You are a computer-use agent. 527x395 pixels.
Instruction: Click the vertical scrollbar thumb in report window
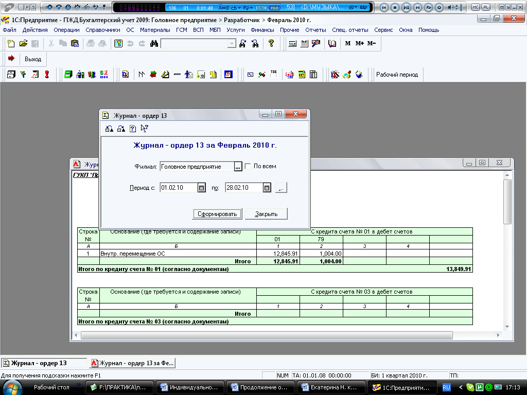507,202
